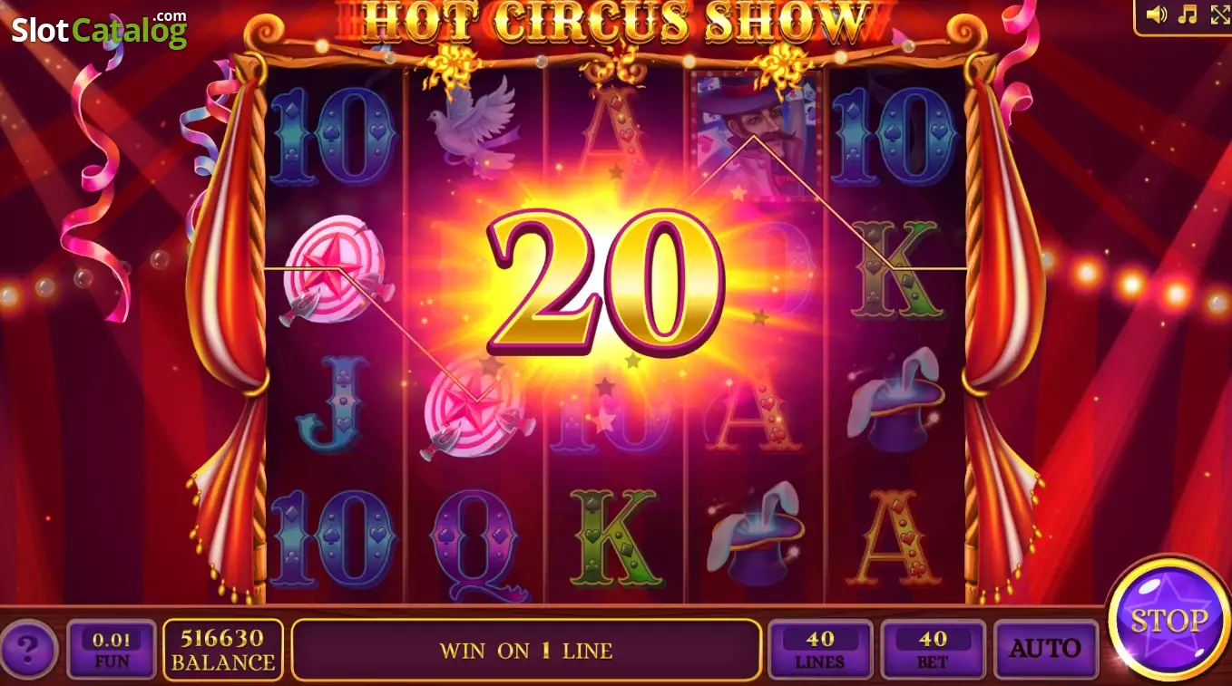1232x686 pixels.
Task: Click the 516630 BALANCE display
Action: click(223, 649)
